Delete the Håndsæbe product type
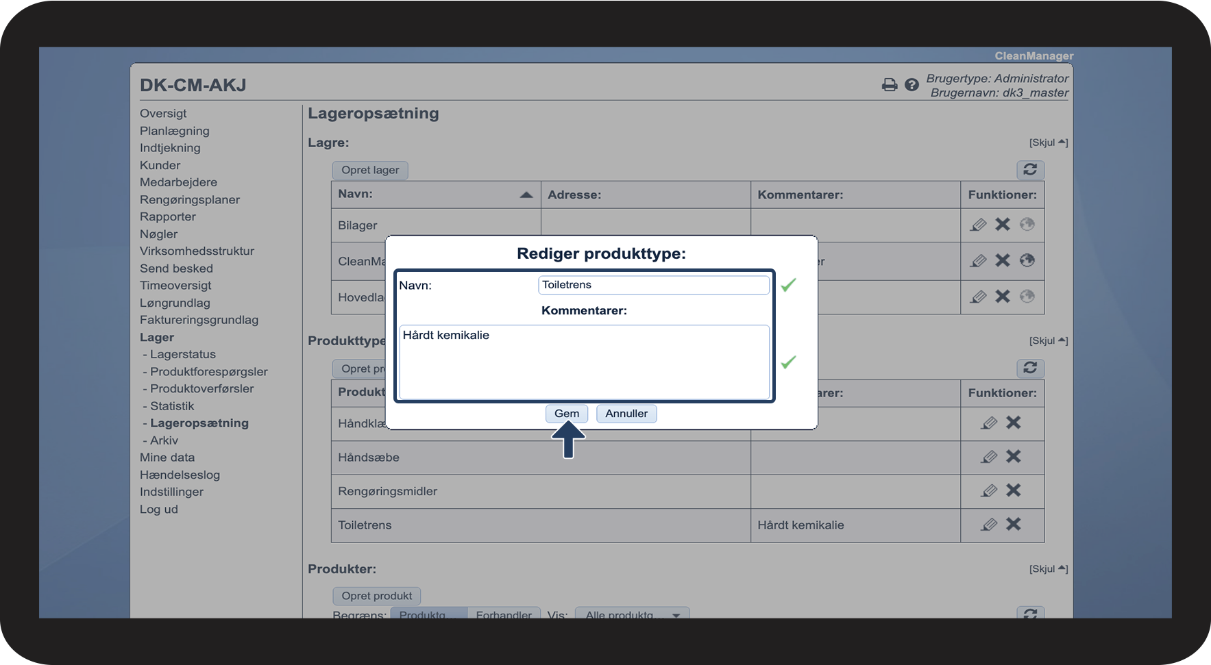The image size is (1211, 665). tap(1013, 457)
